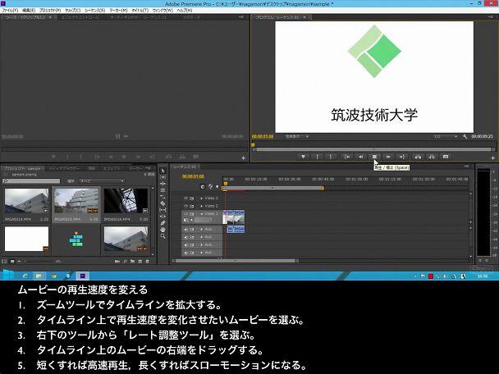Screen dimensions: 499x374
Task: Select the Slip tool
Action: pyautogui.click(x=163, y=210)
